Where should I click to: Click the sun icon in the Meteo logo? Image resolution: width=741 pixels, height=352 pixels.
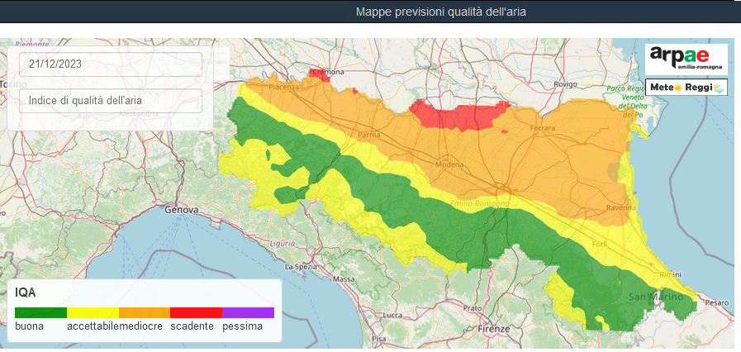(x=679, y=87)
